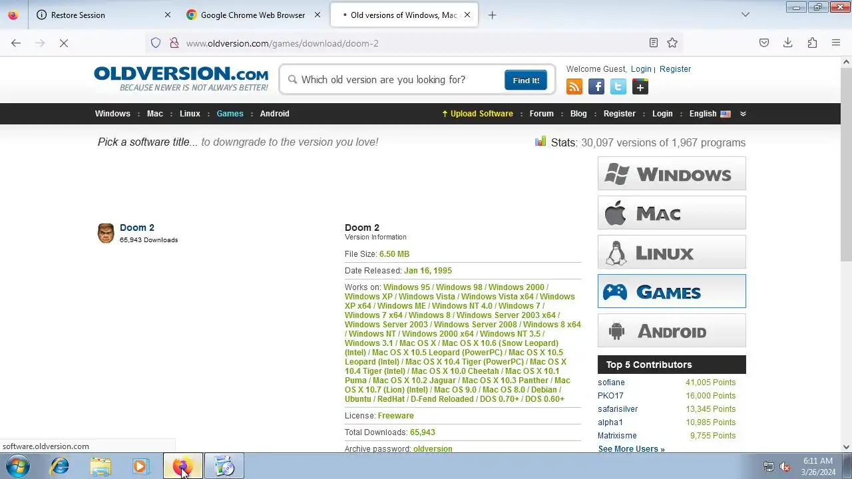
Task: Toggle Reader View icon in address bar
Action: 654,43
